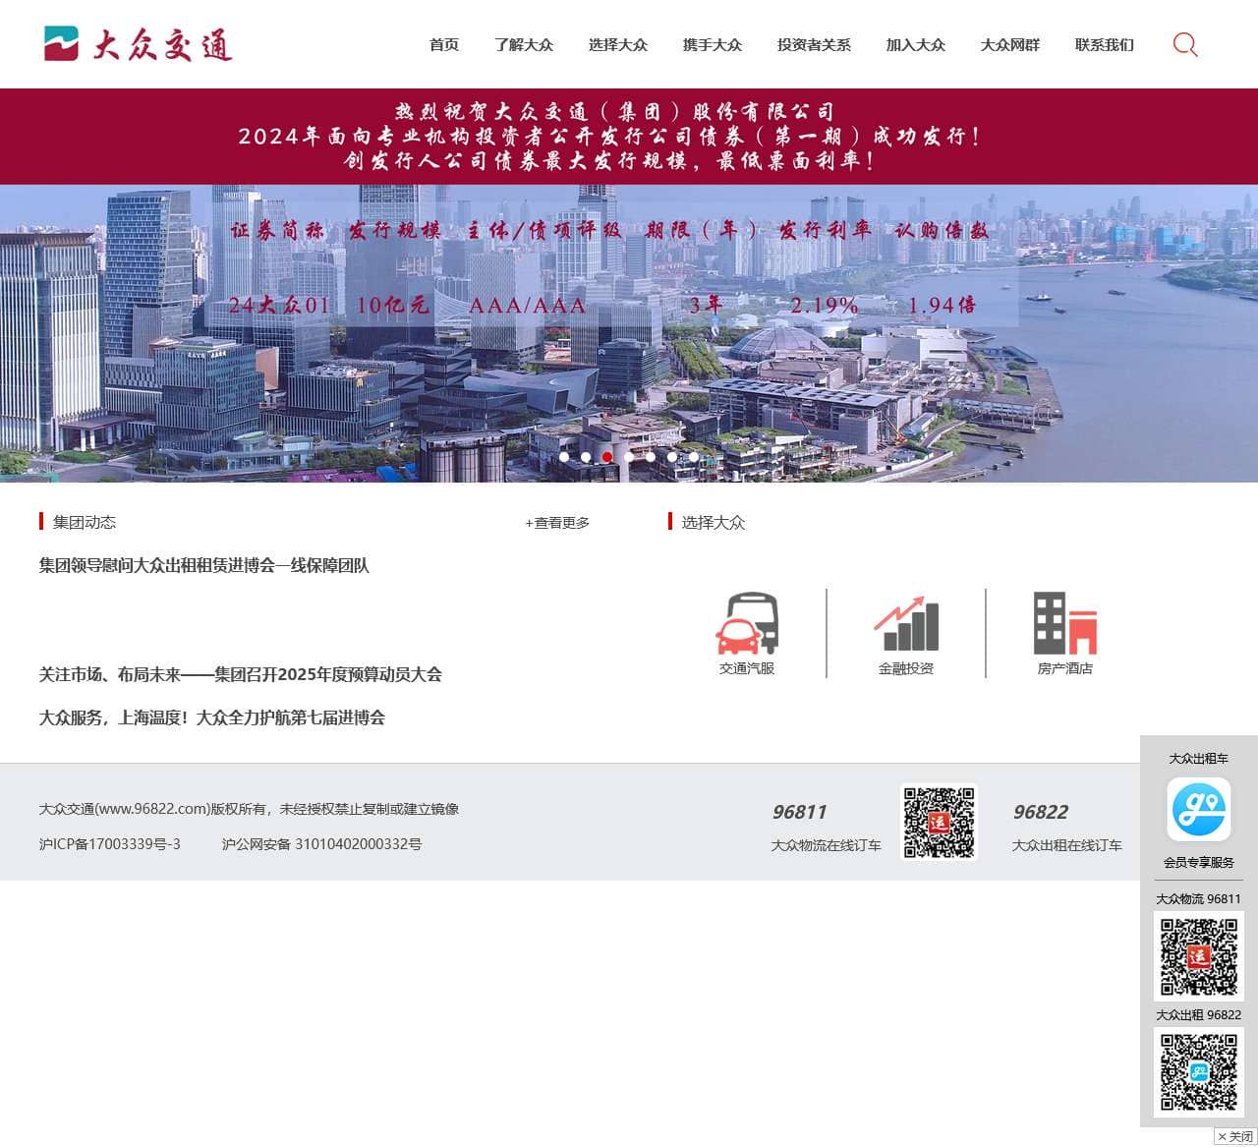Click the footer QR code beside 96811
This screenshot has height=1147, width=1258.
[940, 823]
